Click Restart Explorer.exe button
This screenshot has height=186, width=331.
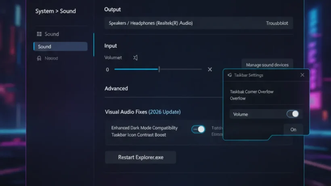[x=140, y=157]
